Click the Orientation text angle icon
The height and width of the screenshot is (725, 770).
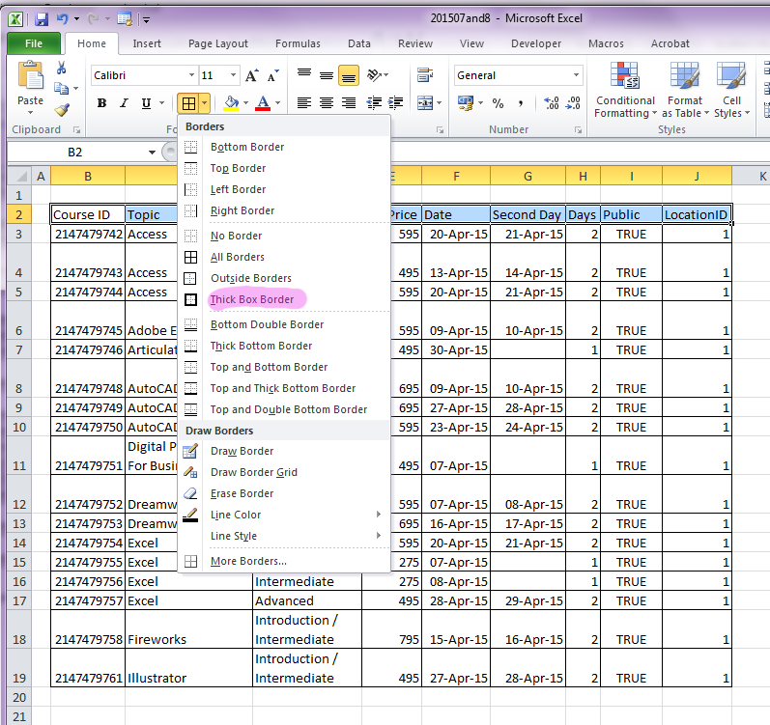pos(374,75)
